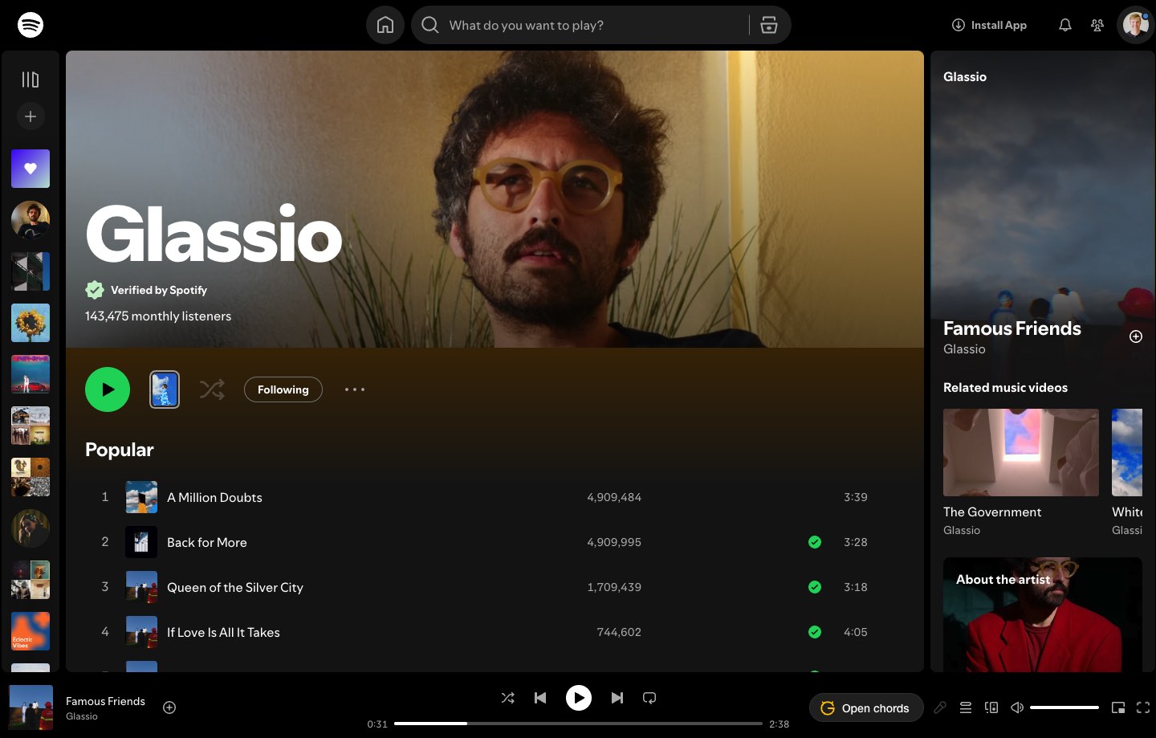Add current song to Liked Songs in player bar

click(169, 707)
